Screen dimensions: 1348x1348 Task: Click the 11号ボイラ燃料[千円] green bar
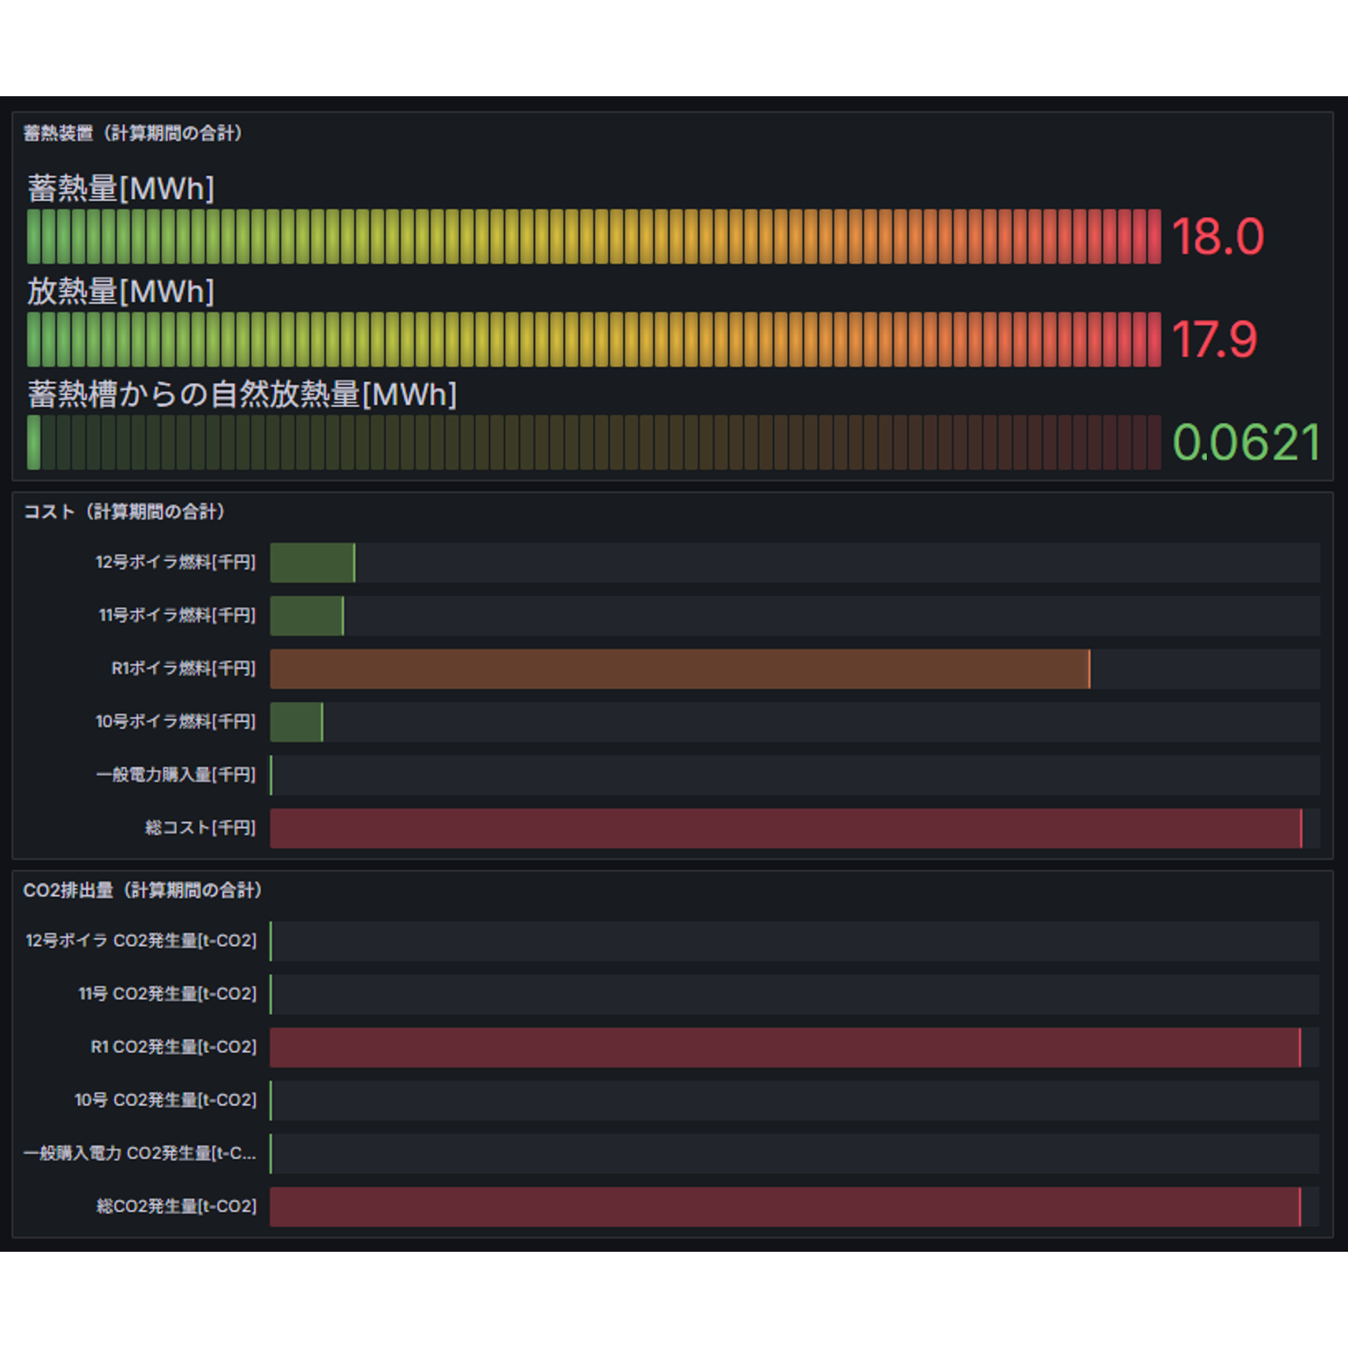(x=307, y=616)
